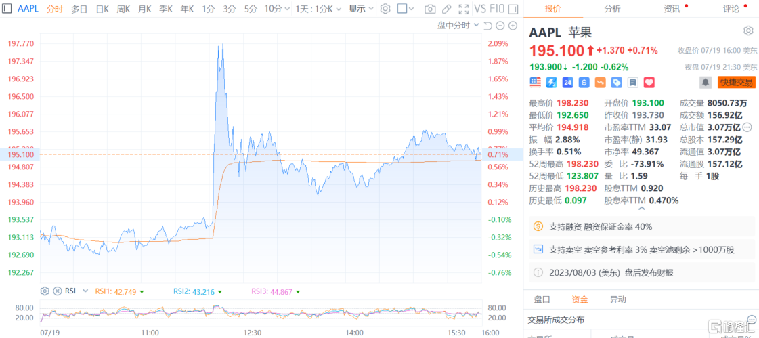Open the 评论 comments tab
This screenshot has height=338, width=759.
[x=731, y=8]
